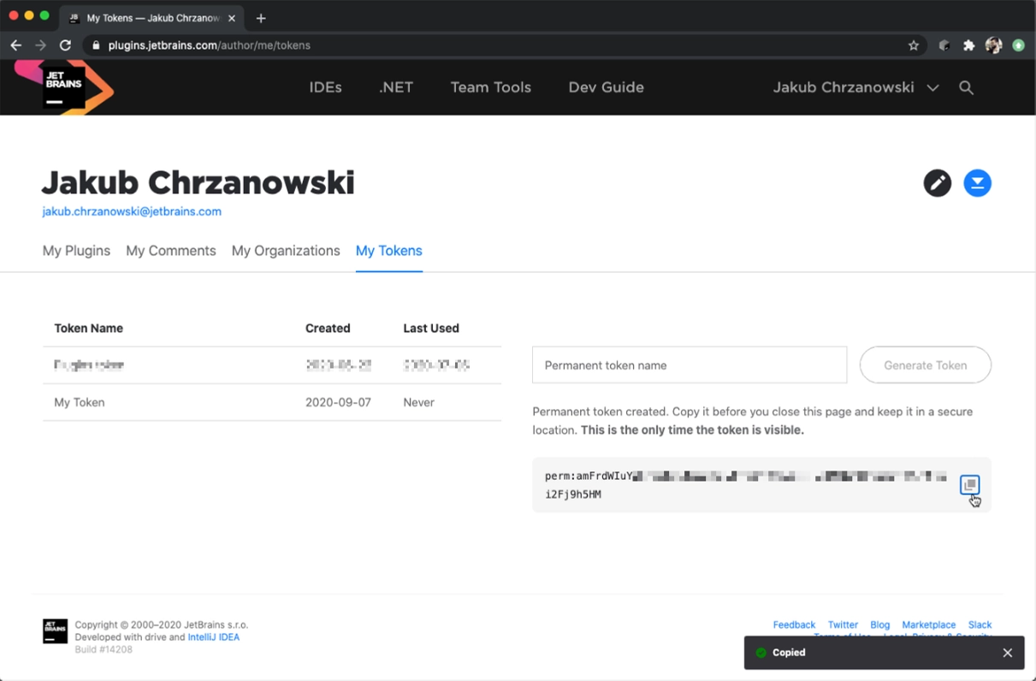Open the Blog footer link
Image resolution: width=1036 pixels, height=681 pixels.
pyautogui.click(x=880, y=625)
